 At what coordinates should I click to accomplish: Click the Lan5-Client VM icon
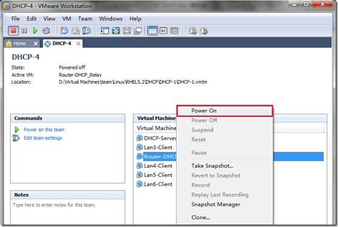pyautogui.click(x=140, y=175)
